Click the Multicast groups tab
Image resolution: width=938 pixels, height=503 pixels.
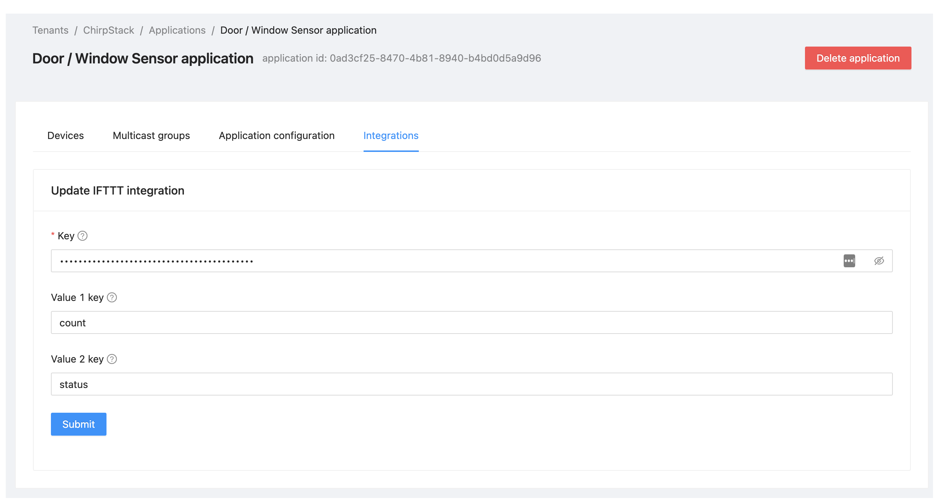click(151, 135)
